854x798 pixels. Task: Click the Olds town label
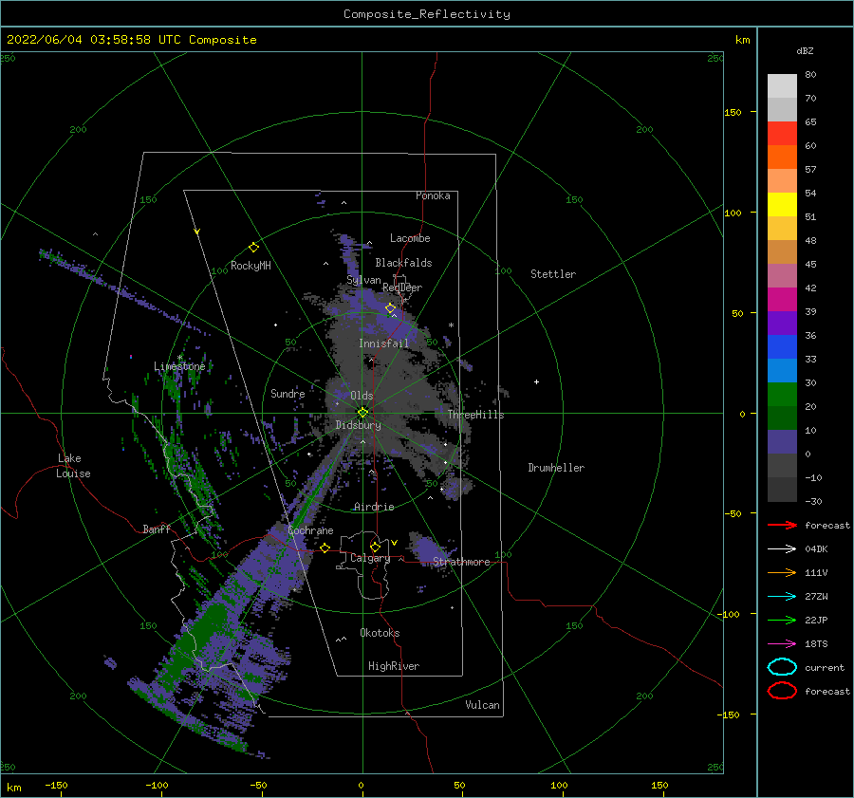tap(362, 396)
